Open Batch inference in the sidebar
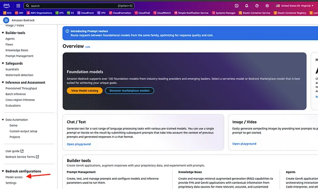 click(x=15, y=94)
